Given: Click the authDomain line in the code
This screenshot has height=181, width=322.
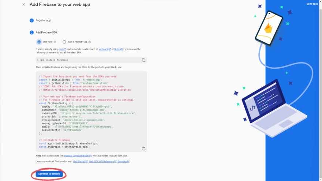Looking at the screenshot, I should [74, 110].
